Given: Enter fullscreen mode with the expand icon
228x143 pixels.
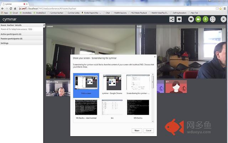Looking at the screenshot, I should 213,19.
